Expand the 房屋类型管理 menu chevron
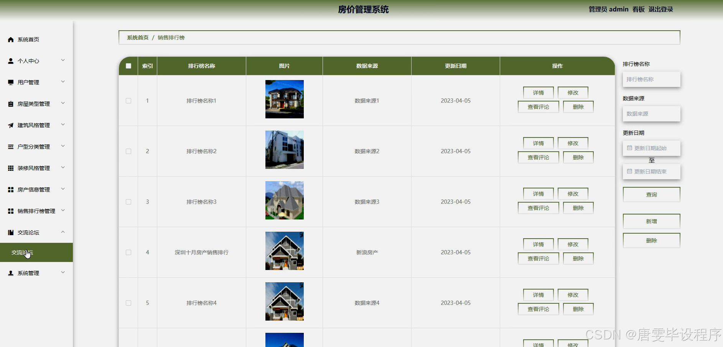The height and width of the screenshot is (347, 723). pos(63,103)
